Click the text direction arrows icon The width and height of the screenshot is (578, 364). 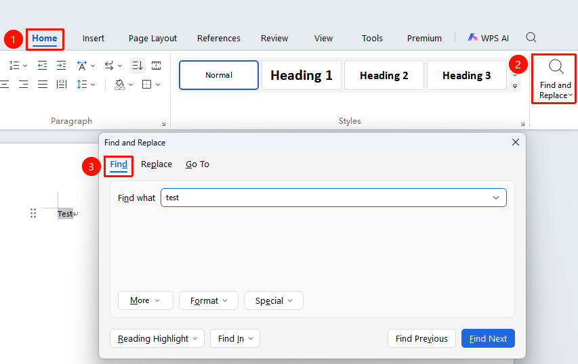pos(108,66)
